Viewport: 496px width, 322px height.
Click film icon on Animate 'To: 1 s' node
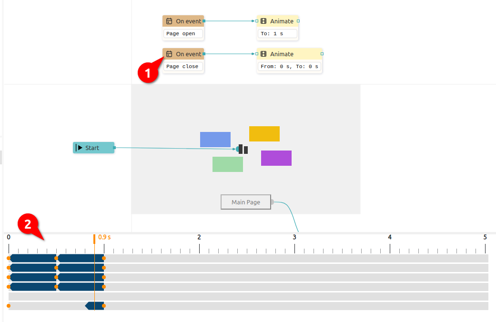click(263, 21)
